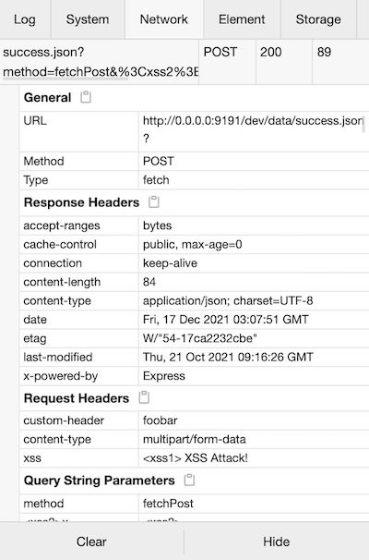Screen dimensions: 369x560
Task: Copy the General section
Action: [86, 97]
